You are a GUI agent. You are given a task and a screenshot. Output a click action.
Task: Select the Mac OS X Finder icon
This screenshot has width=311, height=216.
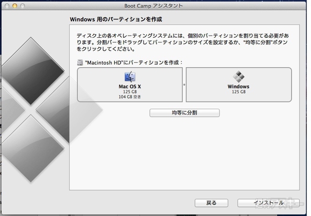[130, 77]
